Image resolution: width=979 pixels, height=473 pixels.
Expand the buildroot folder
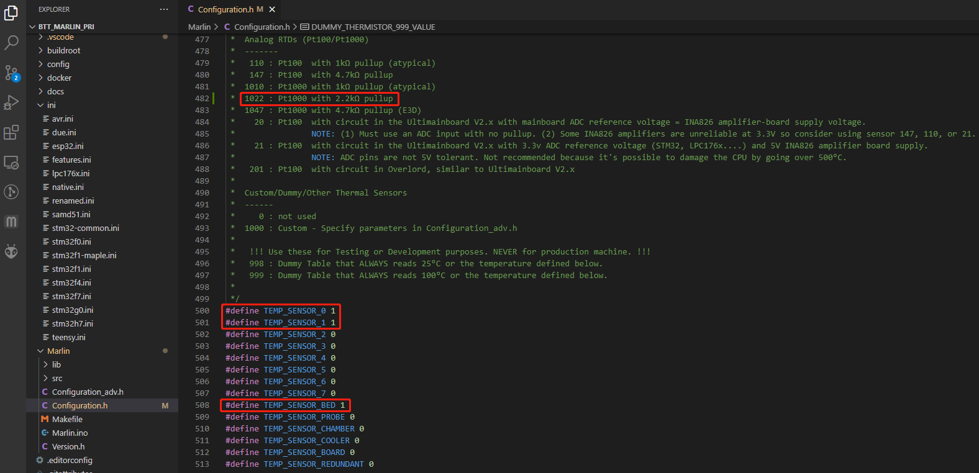pyautogui.click(x=63, y=50)
